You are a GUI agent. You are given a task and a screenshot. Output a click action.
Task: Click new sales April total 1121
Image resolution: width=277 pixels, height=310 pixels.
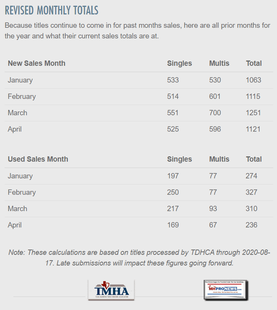coord(253,129)
